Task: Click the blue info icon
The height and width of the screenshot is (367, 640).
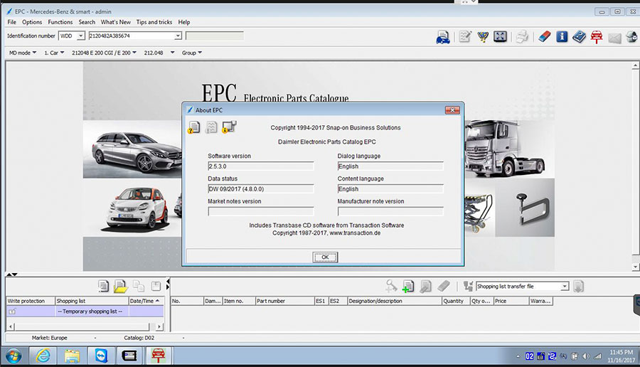Action: (x=562, y=37)
